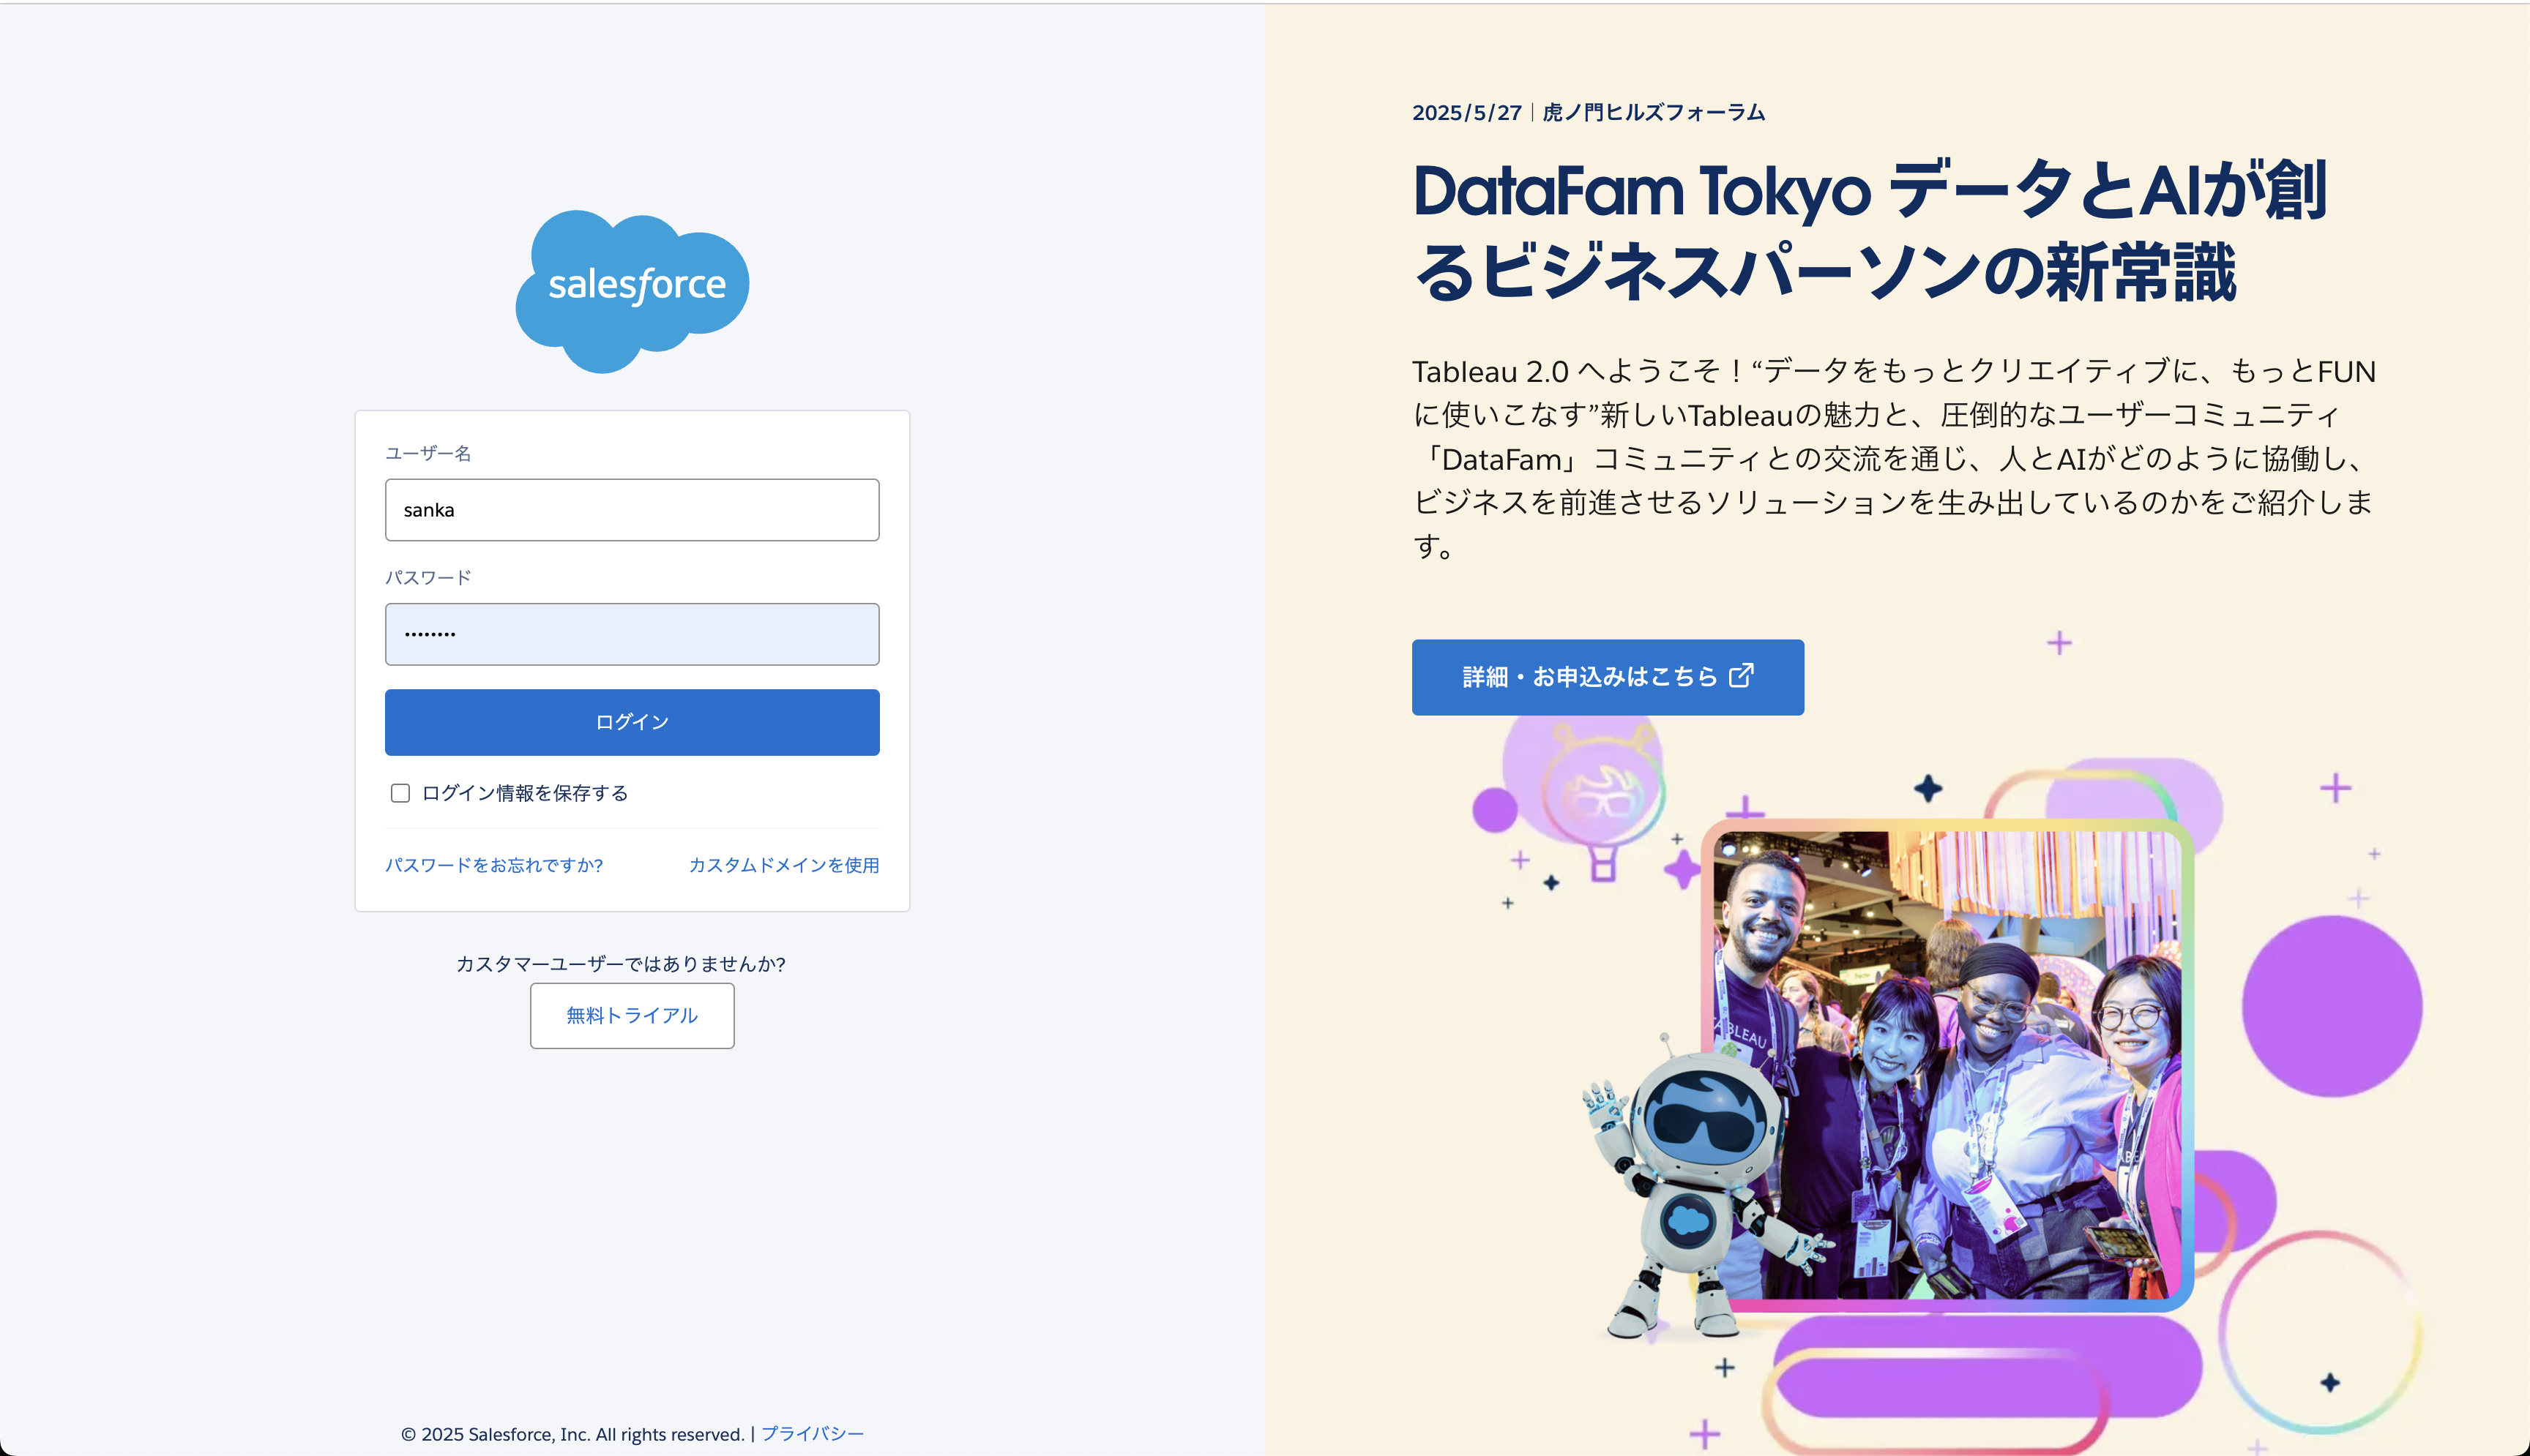Focus the パスワード input field

(632, 634)
